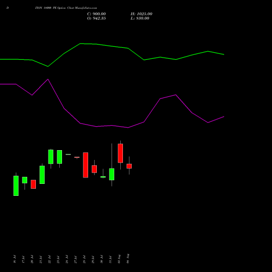
Task: Select the 23 Jul green candlestick
Action: (59, 157)
